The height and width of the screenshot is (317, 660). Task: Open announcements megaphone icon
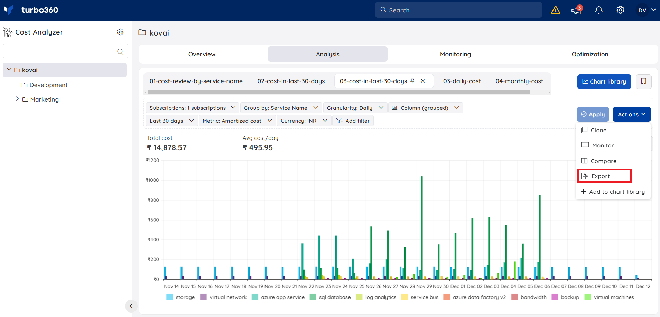576,10
